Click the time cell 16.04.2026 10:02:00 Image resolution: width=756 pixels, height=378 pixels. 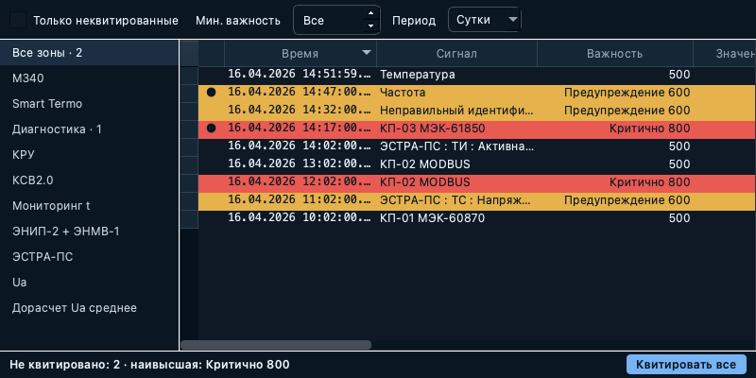pyautogui.click(x=300, y=218)
